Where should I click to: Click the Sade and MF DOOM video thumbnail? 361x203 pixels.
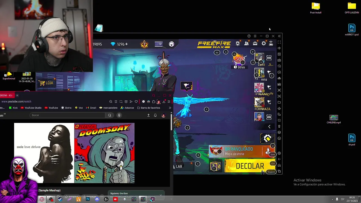pos(74,153)
